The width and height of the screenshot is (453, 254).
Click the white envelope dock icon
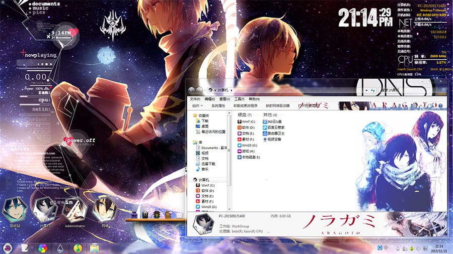coord(179,215)
